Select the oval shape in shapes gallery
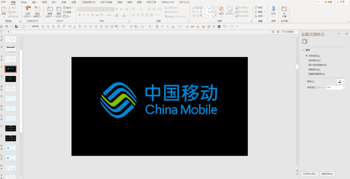This screenshot has height=179, width=350. tap(194, 12)
